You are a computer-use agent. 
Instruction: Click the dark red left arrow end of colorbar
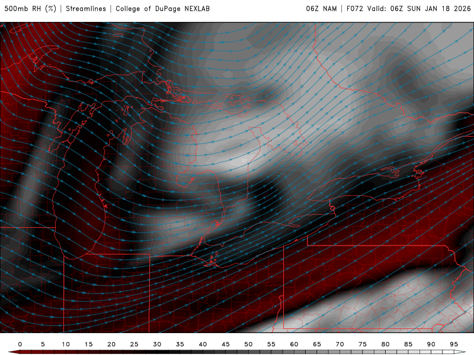pyautogui.click(x=14, y=352)
